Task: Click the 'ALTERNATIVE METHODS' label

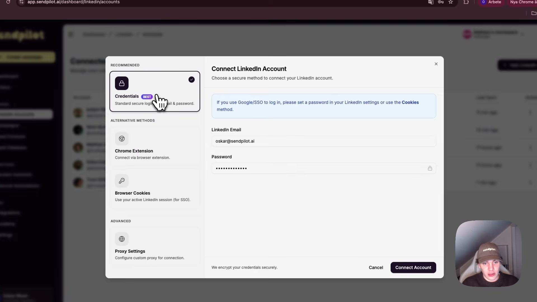Action: point(133,121)
